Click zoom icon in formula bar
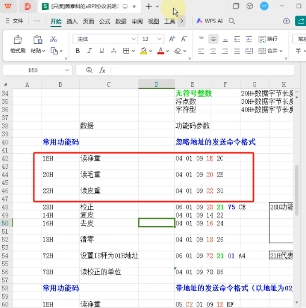Viewport: 306px width, 308px height. coord(89,70)
